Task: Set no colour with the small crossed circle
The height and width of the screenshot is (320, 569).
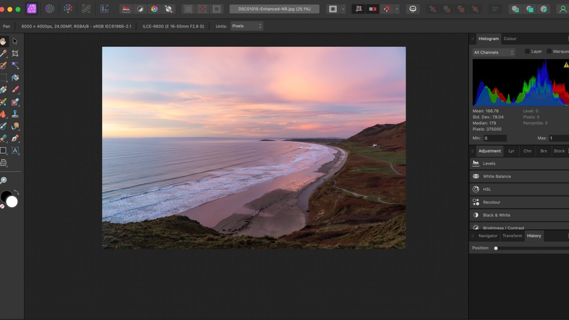Action: [x=2, y=206]
